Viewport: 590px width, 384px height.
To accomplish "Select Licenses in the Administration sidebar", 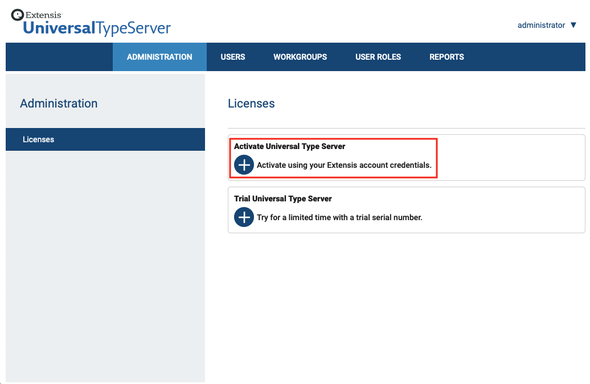I will pos(105,139).
